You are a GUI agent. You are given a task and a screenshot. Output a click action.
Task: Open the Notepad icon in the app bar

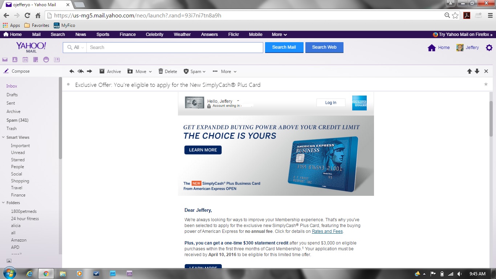(x=36, y=60)
